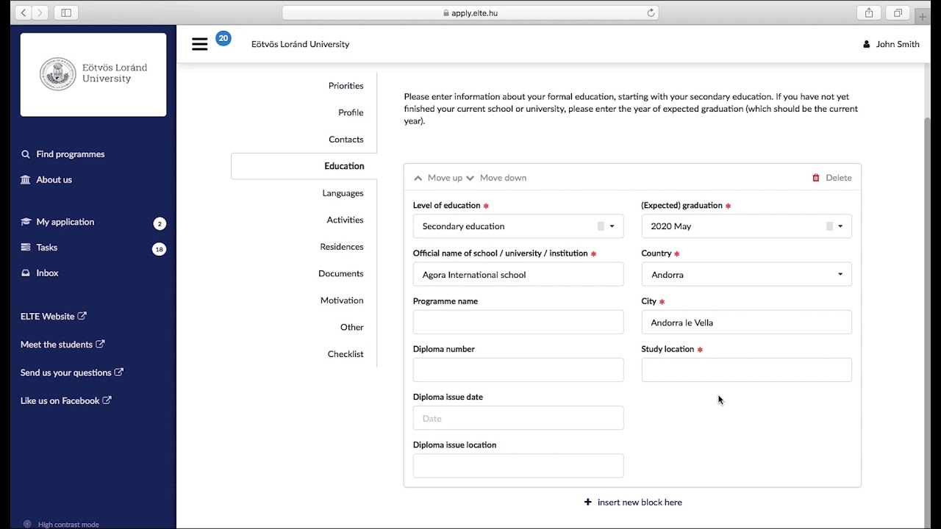Select the Languages tab
Viewport: 941px width, 529px height.
coord(343,192)
